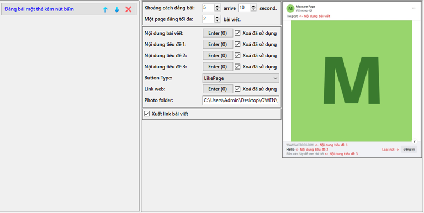The height and width of the screenshot is (213, 424).
Task: Open the Enter (0) button for Nội dung tiêu đề 2
Action: pyautogui.click(x=218, y=55)
